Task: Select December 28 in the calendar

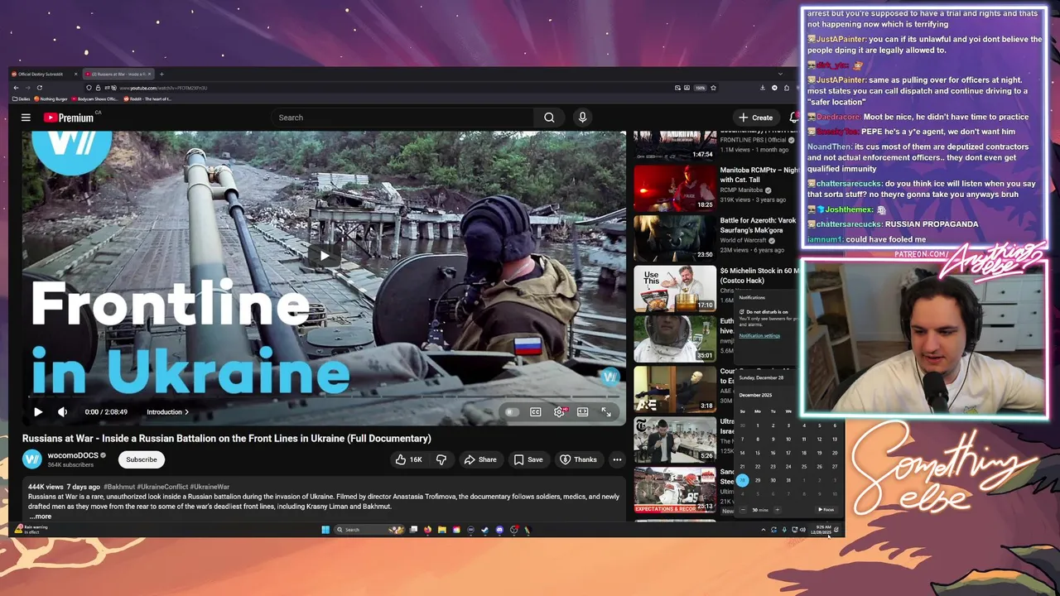Action: [x=743, y=480]
